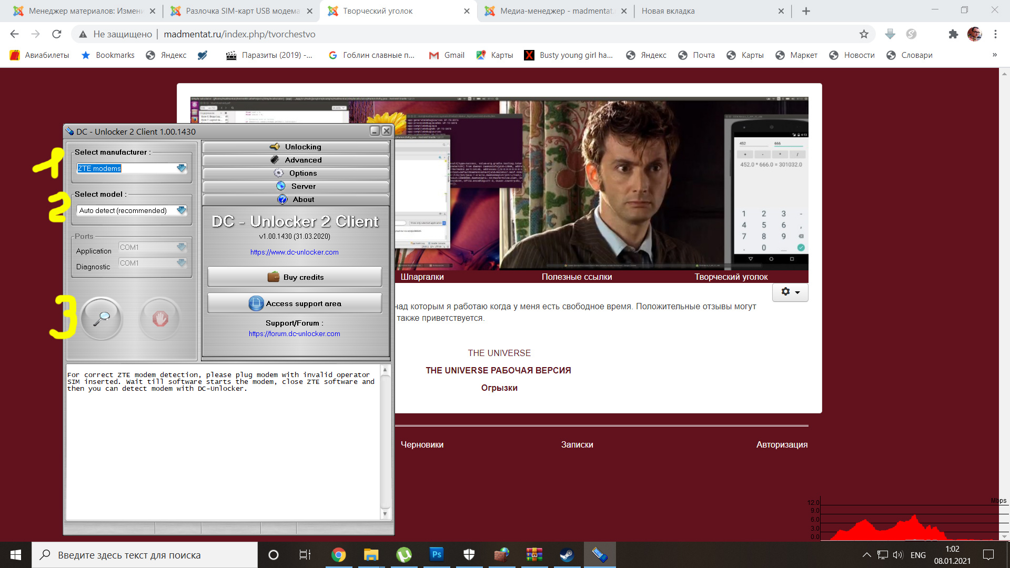Open the Windows Start menu
The height and width of the screenshot is (568, 1010).
click(16, 555)
